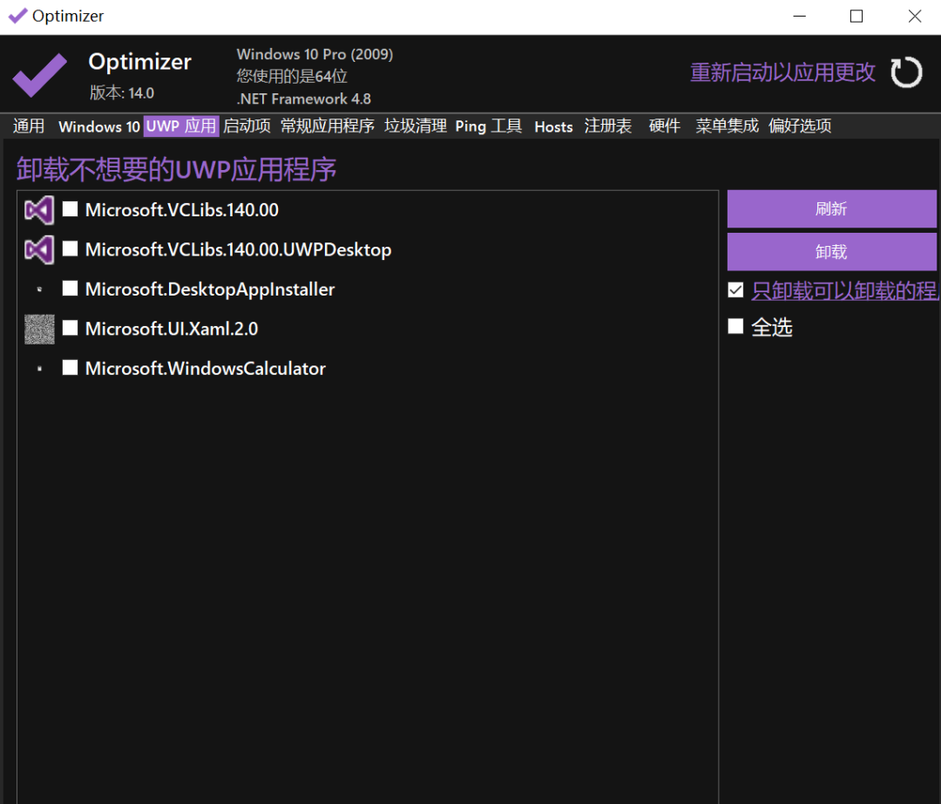
Task: Click the 版本: 14.0 version text
Action: click(x=122, y=93)
